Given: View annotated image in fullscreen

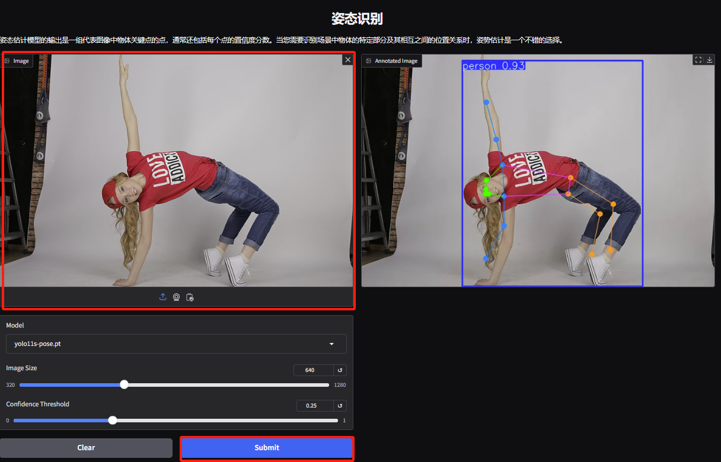Looking at the screenshot, I should click(x=698, y=60).
